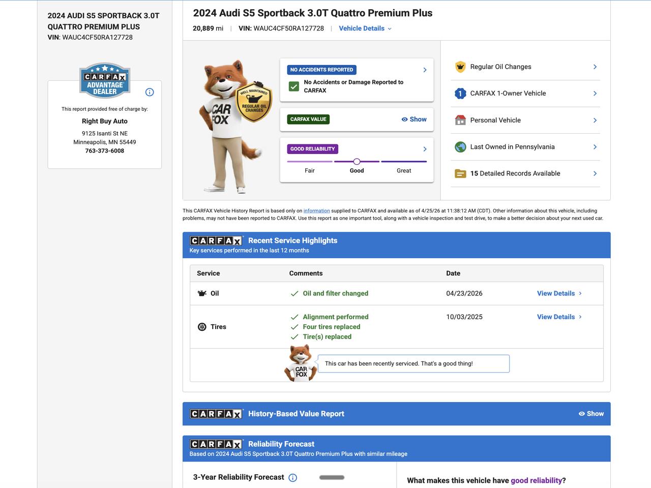Show the History-Based Value Report
Screen dimensions: 651x488
click(591, 414)
